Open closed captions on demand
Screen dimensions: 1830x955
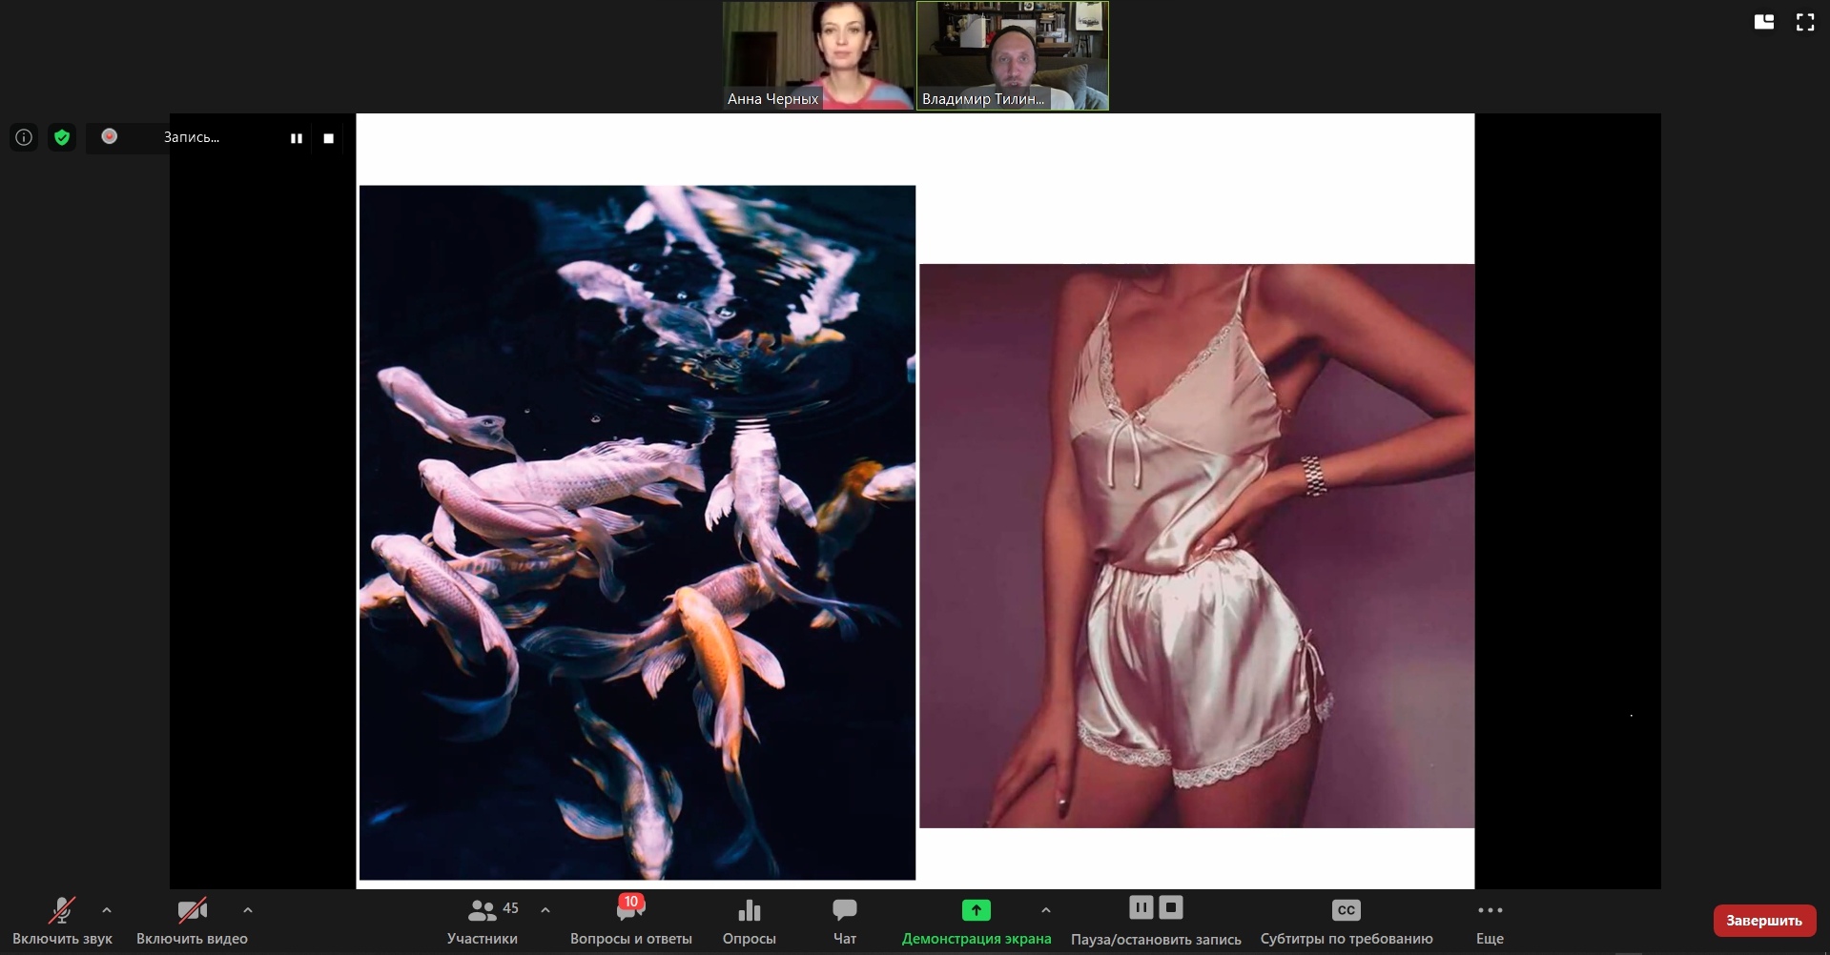1346,910
